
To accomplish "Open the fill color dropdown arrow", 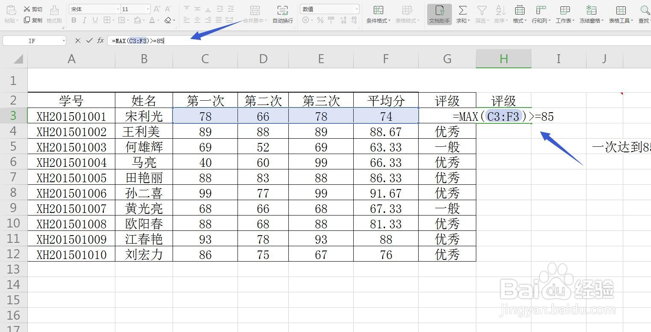I will tap(143, 20).
